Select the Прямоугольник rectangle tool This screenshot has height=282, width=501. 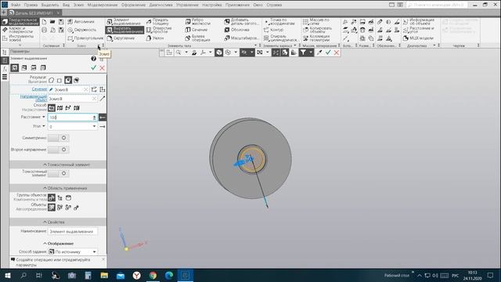85,38
